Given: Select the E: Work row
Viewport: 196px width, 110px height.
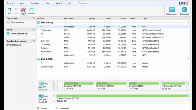Looking at the screenshot, I should pos(113,48).
